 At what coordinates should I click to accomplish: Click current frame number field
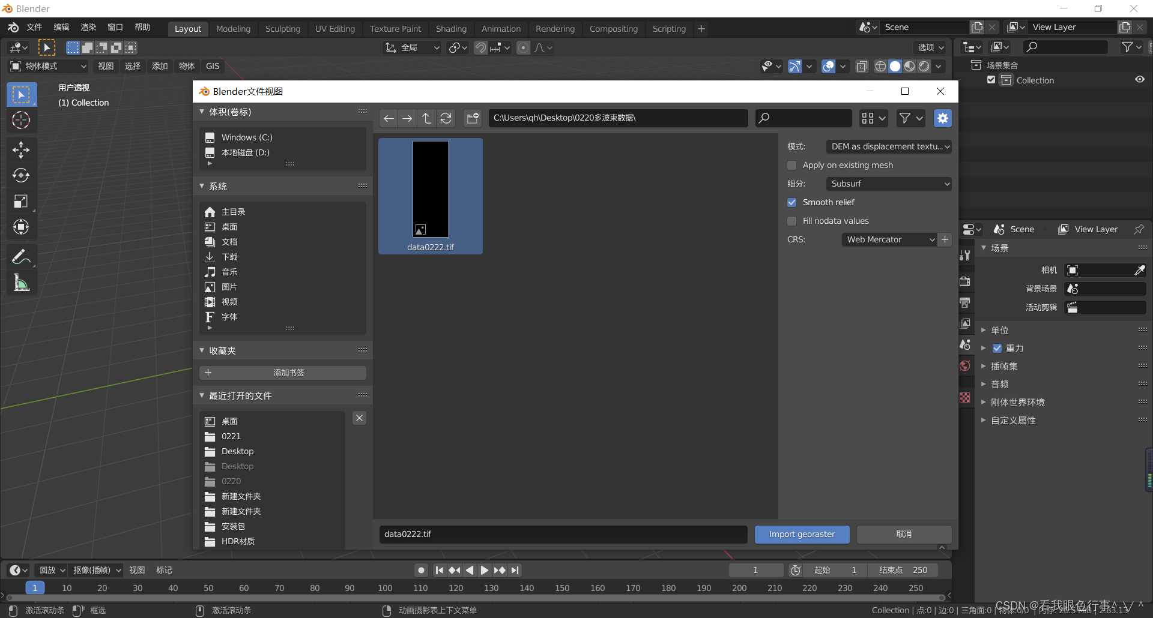click(755, 570)
